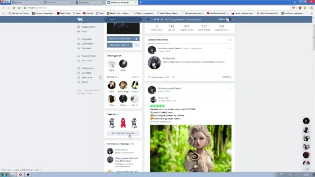Open the 124 видеозаписи counter
This screenshot has width=315, height=177.
click(x=221, y=28)
